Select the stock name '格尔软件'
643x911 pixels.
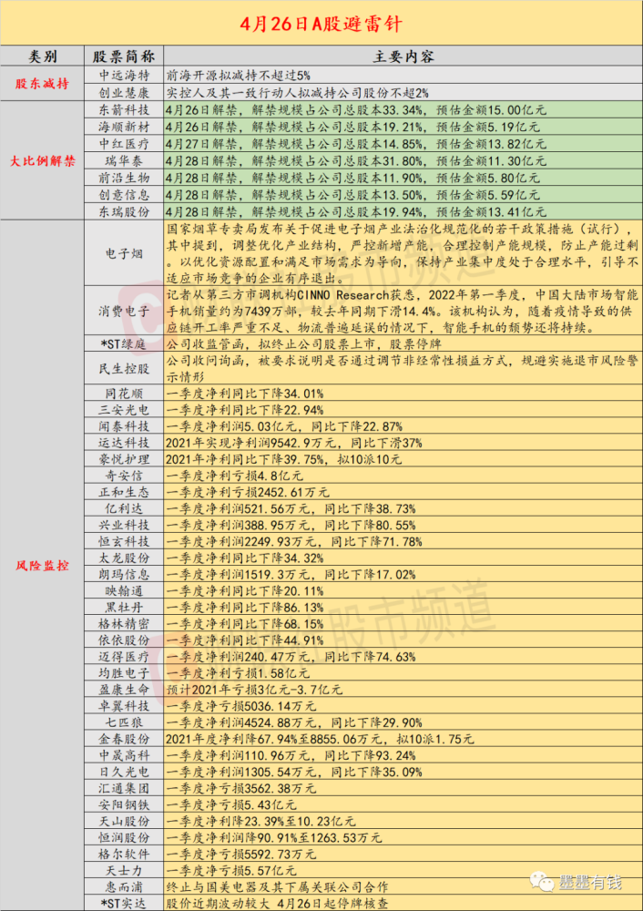tap(124, 855)
